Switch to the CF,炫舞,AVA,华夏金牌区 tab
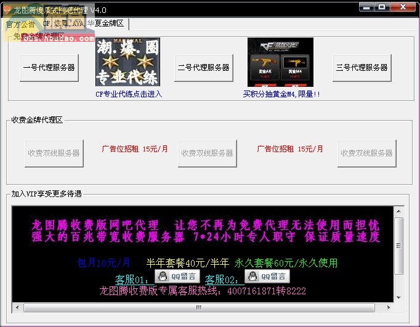420x327 pixels. (84, 24)
